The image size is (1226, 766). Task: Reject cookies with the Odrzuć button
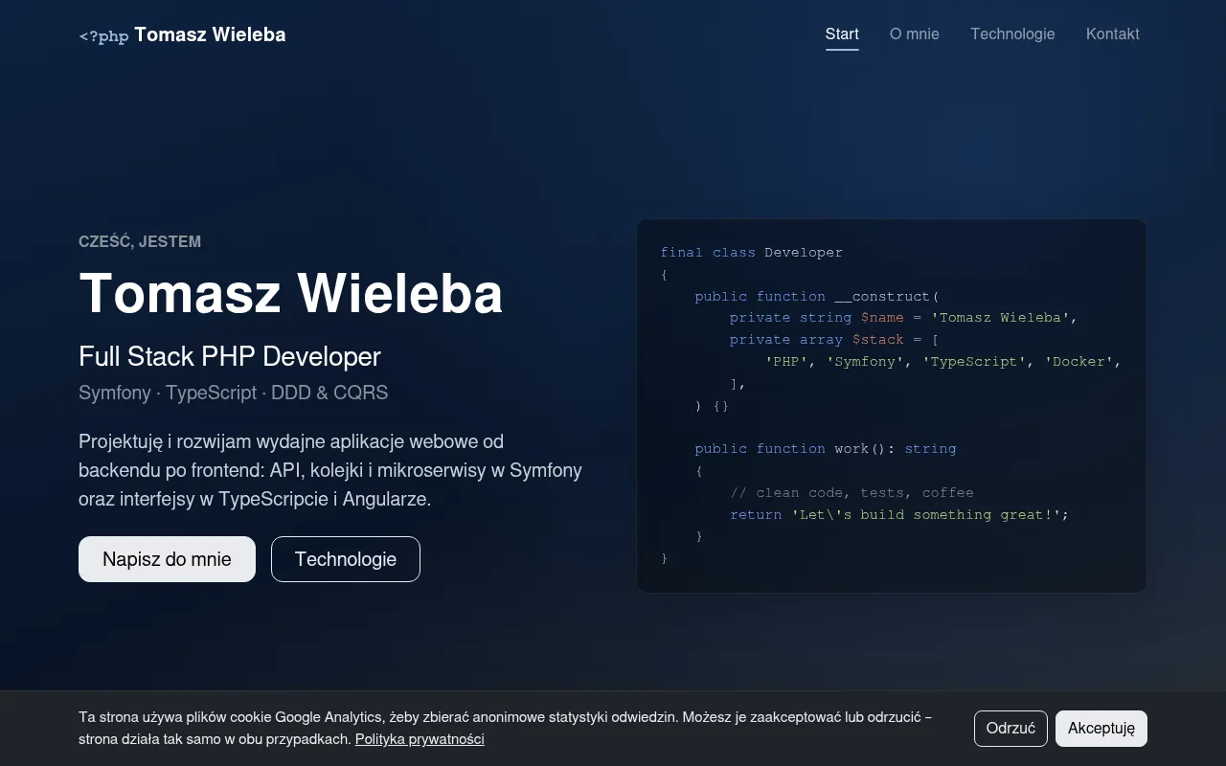coord(1010,729)
